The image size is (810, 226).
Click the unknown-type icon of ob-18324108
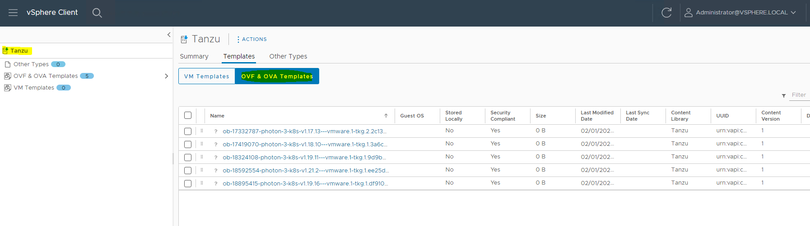[x=216, y=158]
